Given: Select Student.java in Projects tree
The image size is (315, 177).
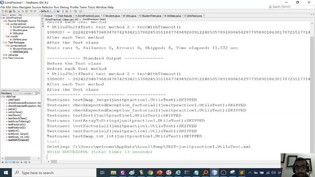Looking at the screenshot, I should (x=20, y=30).
